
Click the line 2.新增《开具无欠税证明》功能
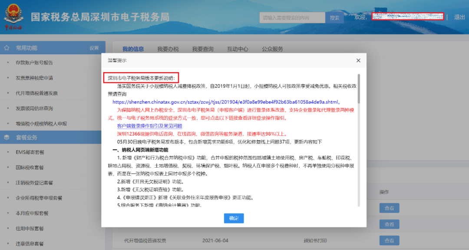pos(150,181)
